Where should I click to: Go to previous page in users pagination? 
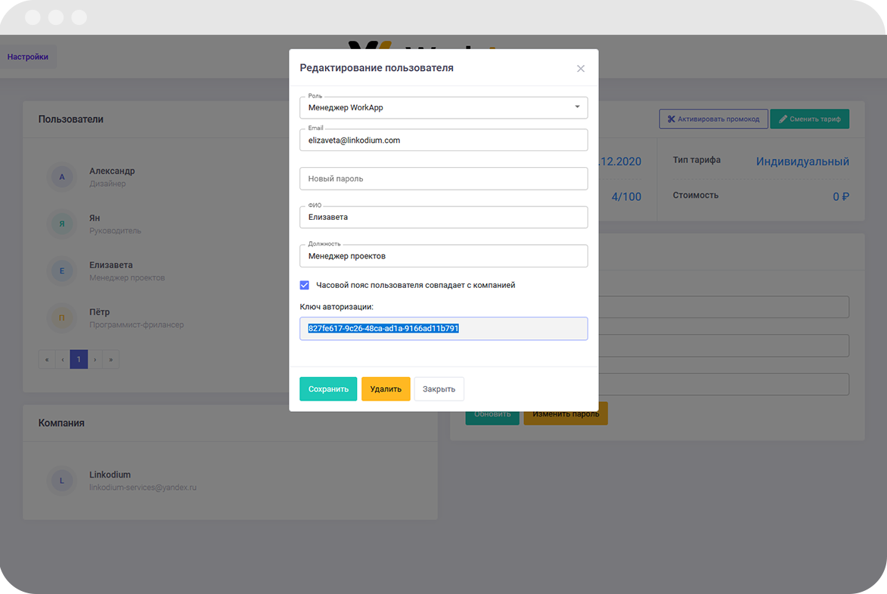pos(63,360)
